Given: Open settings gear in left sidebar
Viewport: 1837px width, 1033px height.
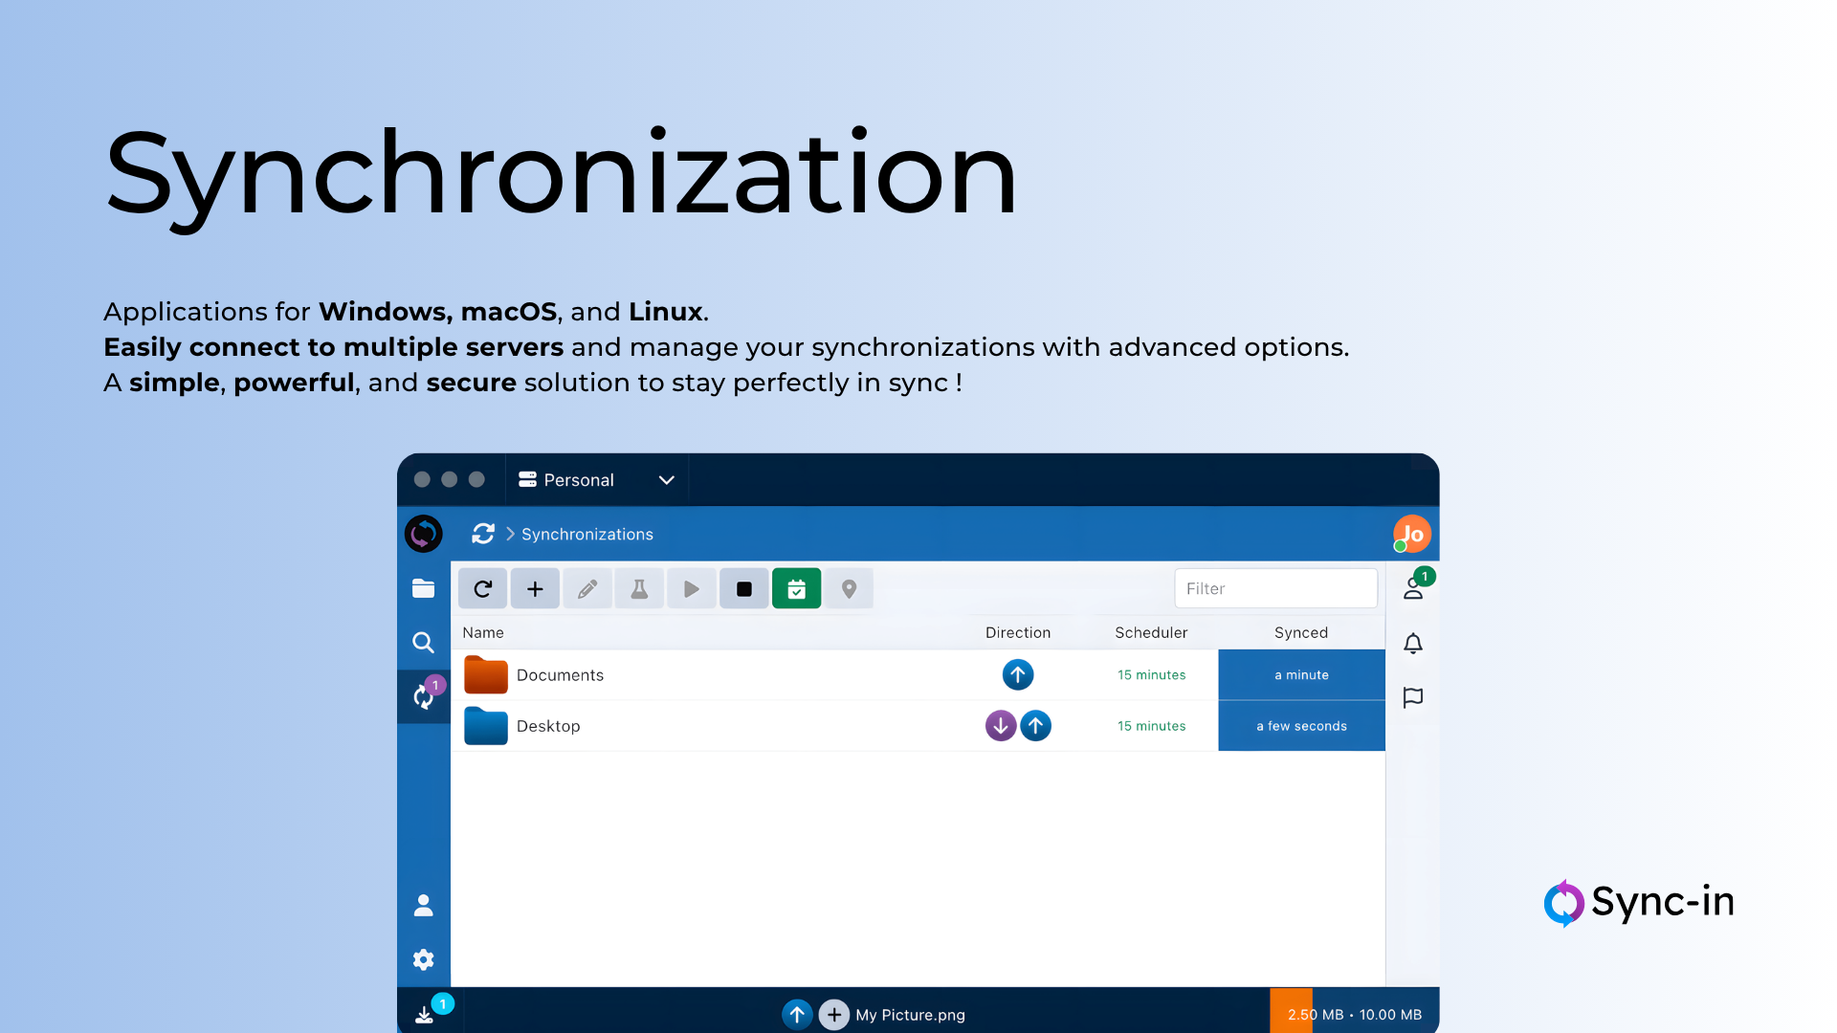Looking at the screenshot, I should (423, 959).
